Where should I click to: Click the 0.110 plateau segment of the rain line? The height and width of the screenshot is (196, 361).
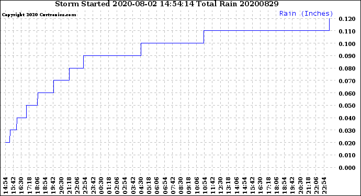click(x=267, y=31)
